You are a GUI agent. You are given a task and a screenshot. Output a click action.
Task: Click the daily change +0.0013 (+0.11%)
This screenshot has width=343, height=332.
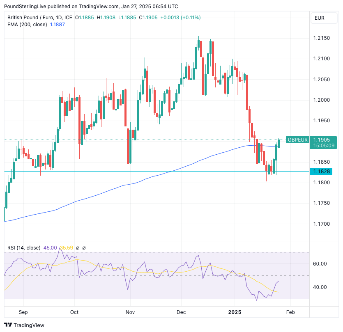[x=180, y=18]
